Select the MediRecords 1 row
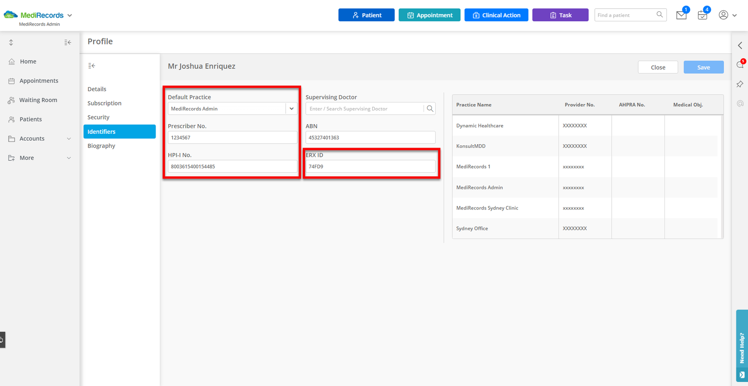 point(585,166)
